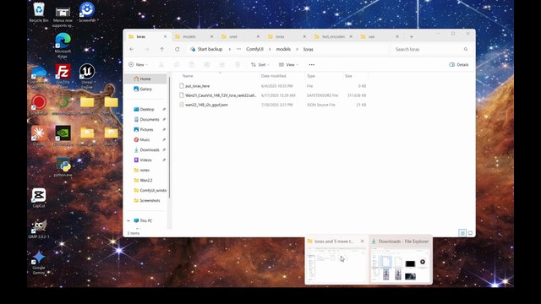Open the New item dropdown

point(138,65)
